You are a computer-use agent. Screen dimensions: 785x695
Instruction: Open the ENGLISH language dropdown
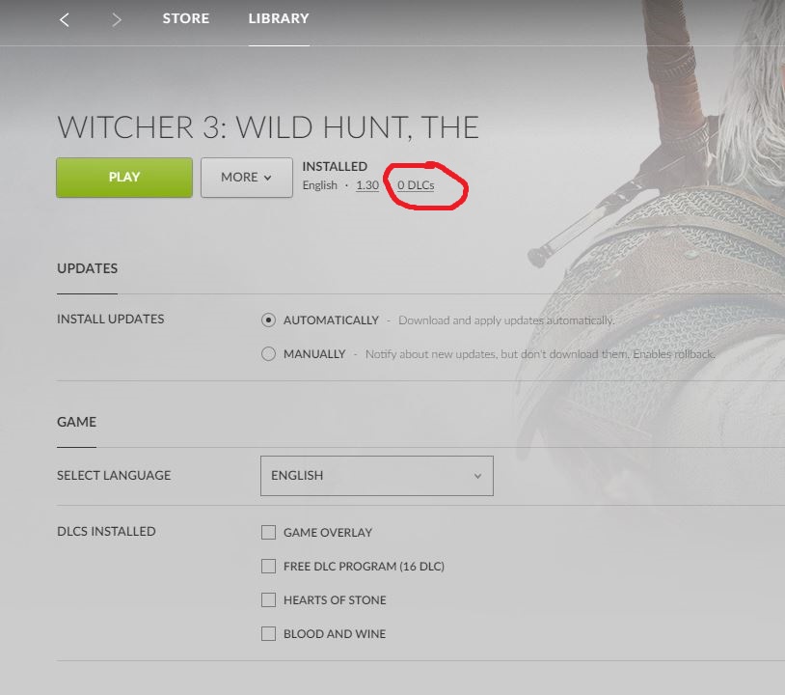click(377, 476)
